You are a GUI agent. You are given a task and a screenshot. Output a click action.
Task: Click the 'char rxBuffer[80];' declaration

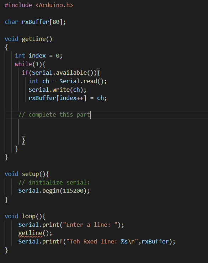point(35,22)
